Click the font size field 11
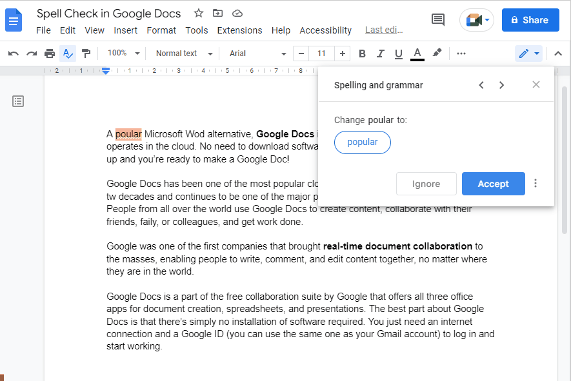Screen dimensions: 571x381 (321, 54)
